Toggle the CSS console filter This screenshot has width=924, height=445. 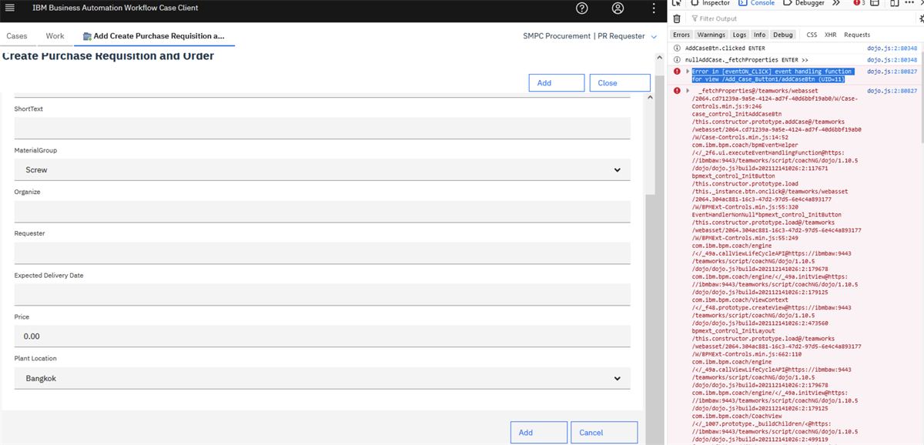[812, 35]
